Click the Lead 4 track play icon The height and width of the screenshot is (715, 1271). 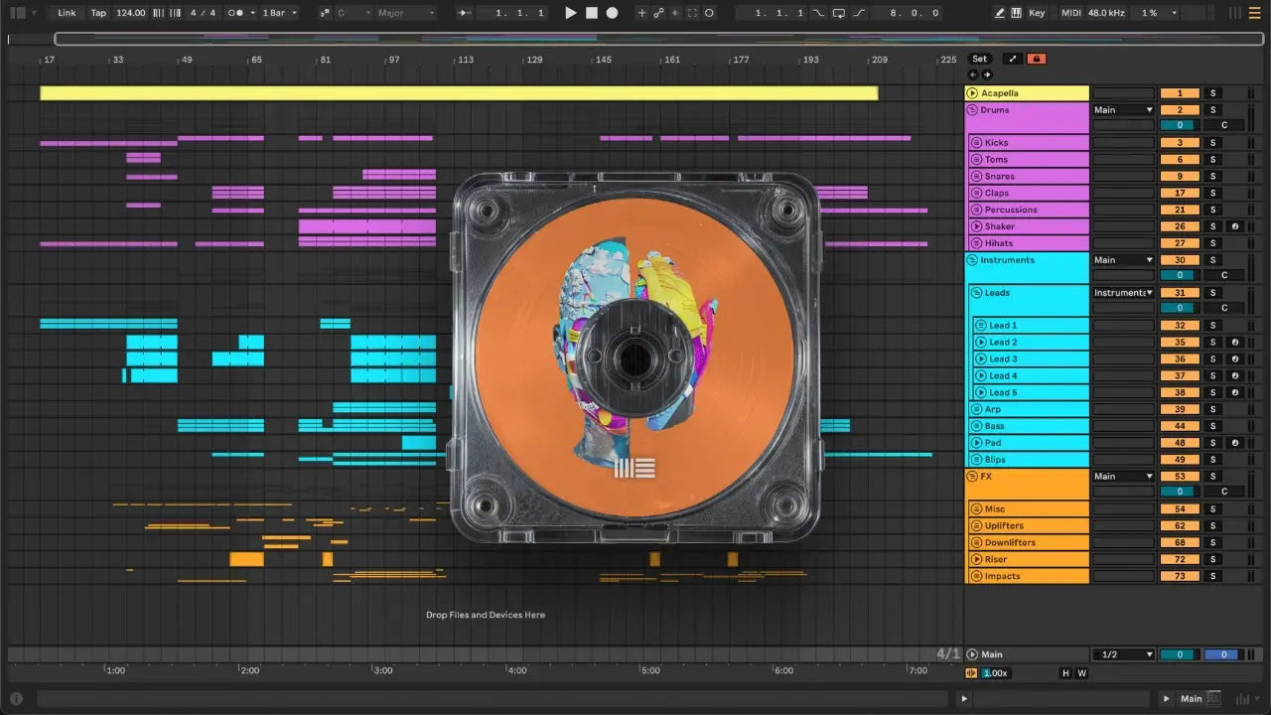pyautogui.click(x=981, y=376)
